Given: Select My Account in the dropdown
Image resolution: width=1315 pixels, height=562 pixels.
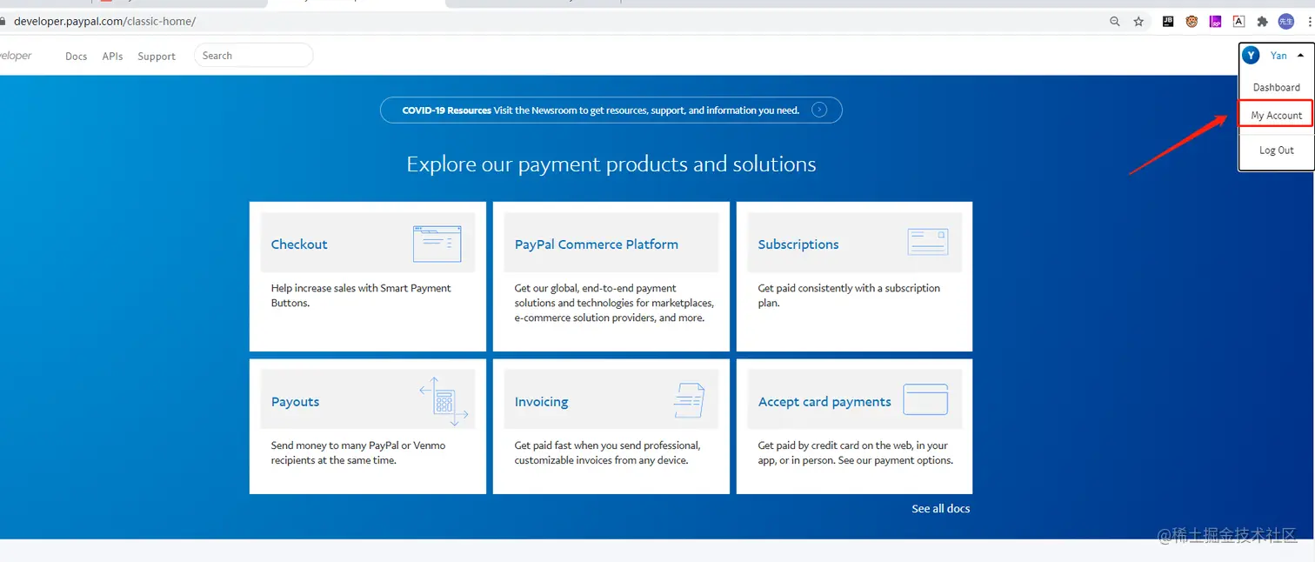Looking at the screenshot, I should coord(1276,115).
